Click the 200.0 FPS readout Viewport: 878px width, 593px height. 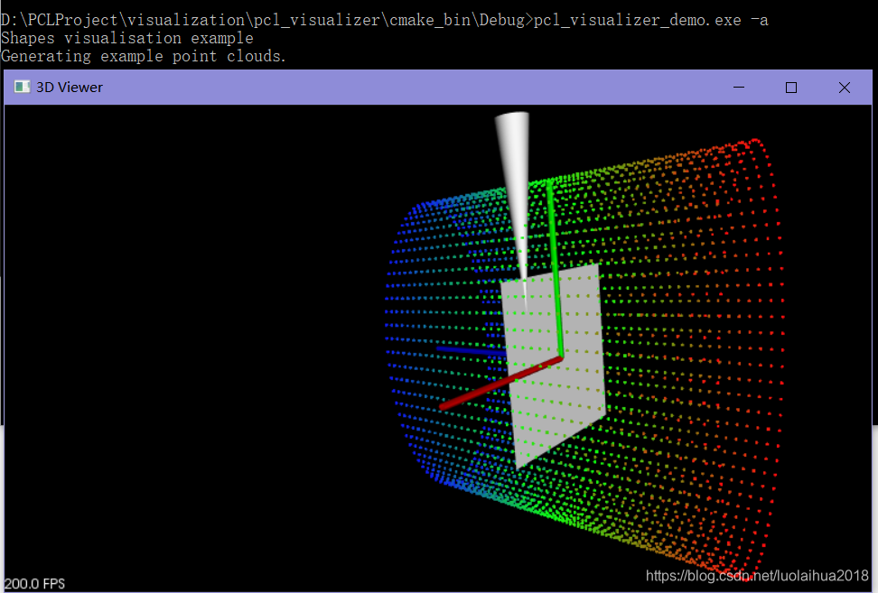[x=34, y=583]
